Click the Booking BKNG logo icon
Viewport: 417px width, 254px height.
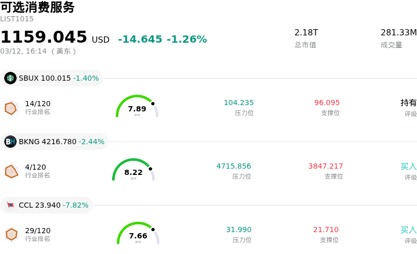coord(10,142)
